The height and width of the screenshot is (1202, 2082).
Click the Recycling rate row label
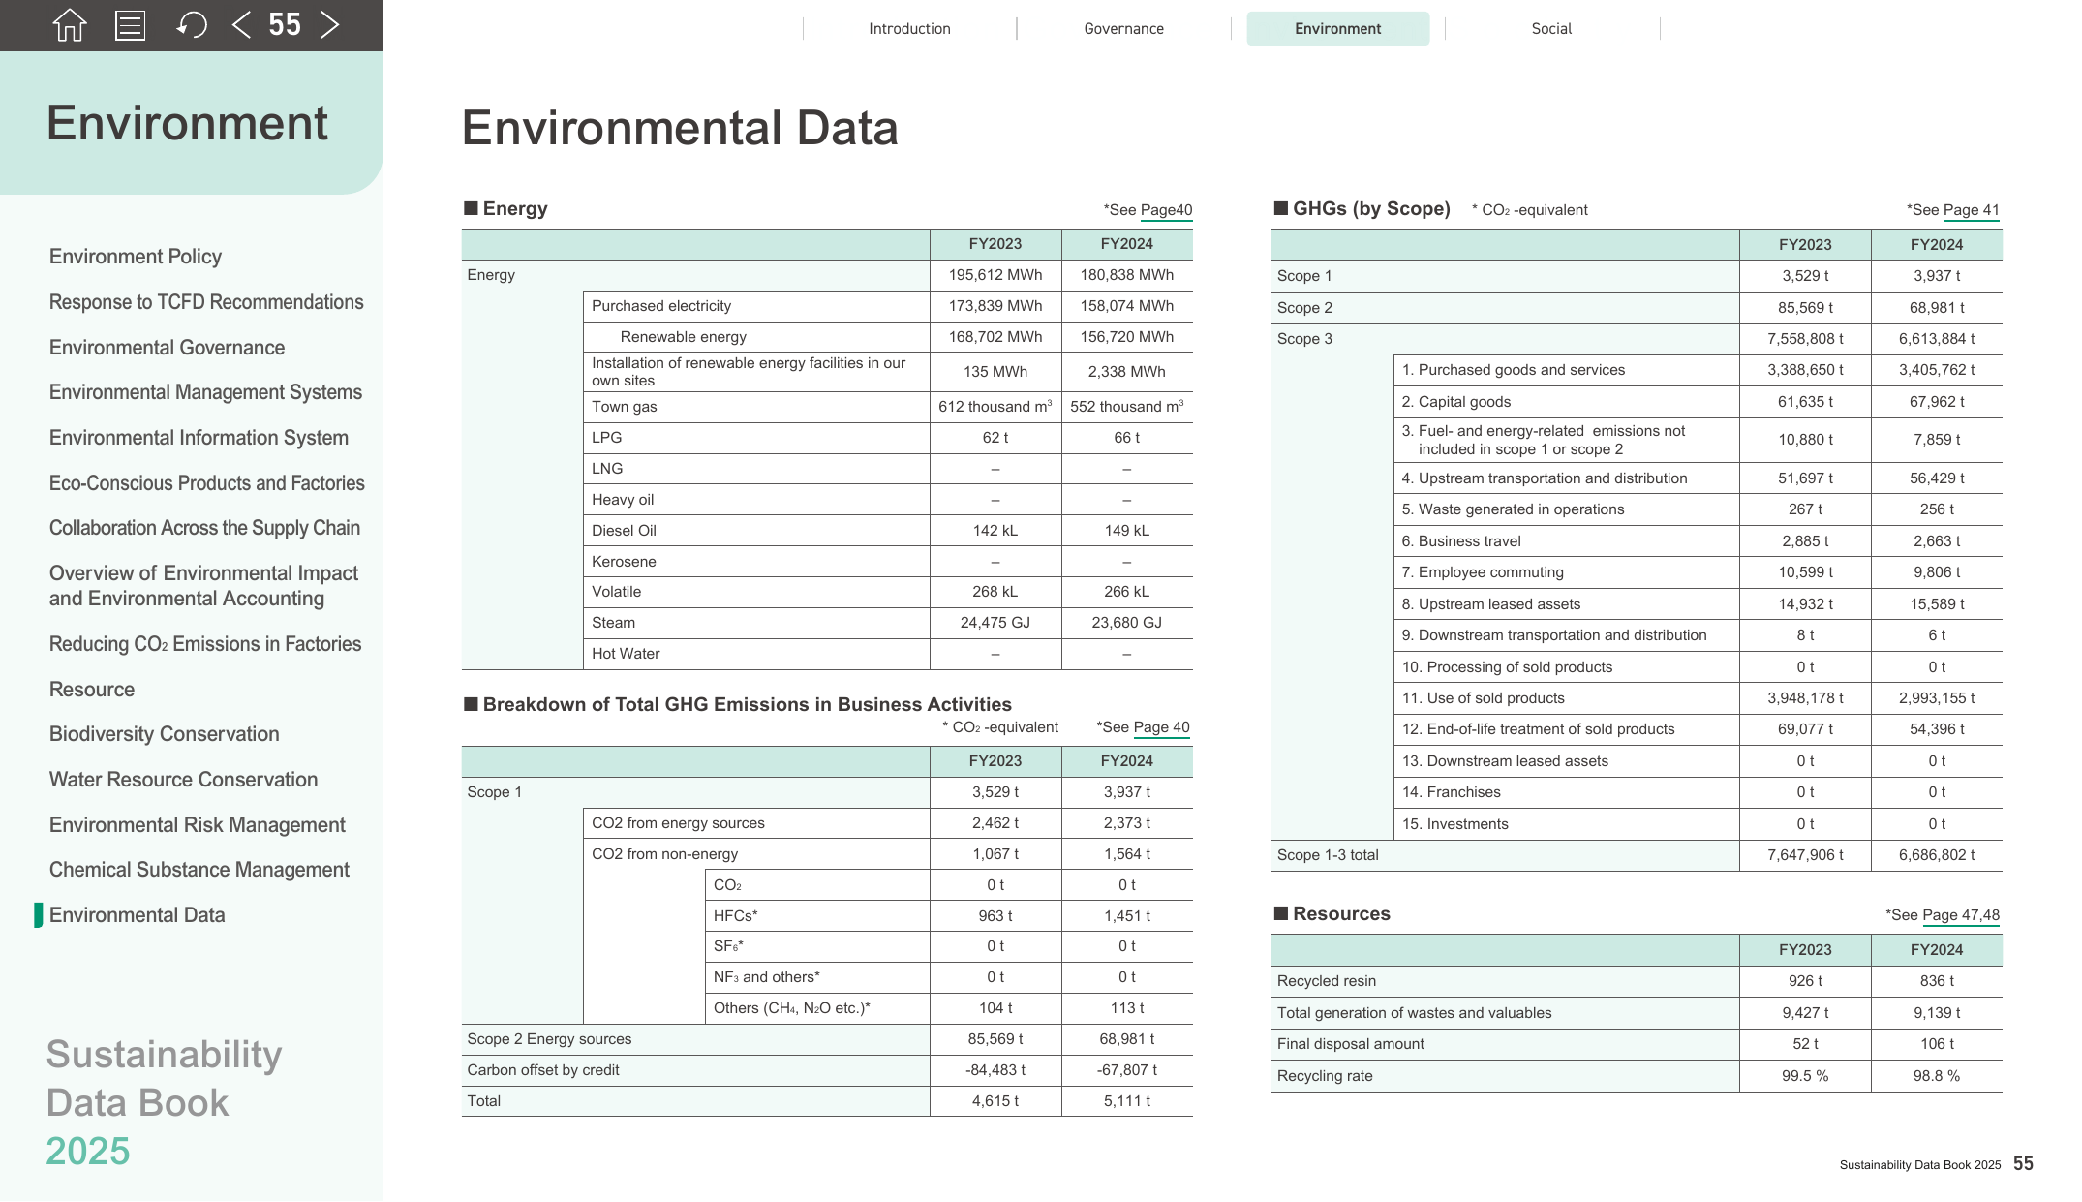(x=1325, y=1076)
